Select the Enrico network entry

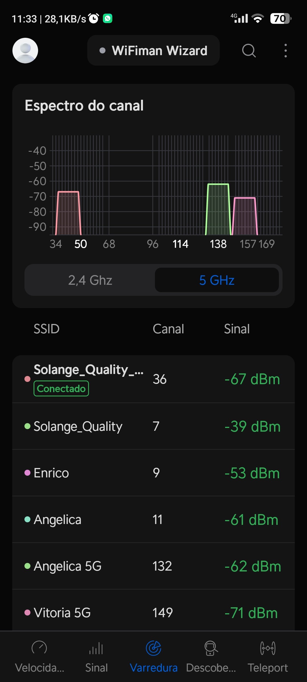tap(153, 473)
